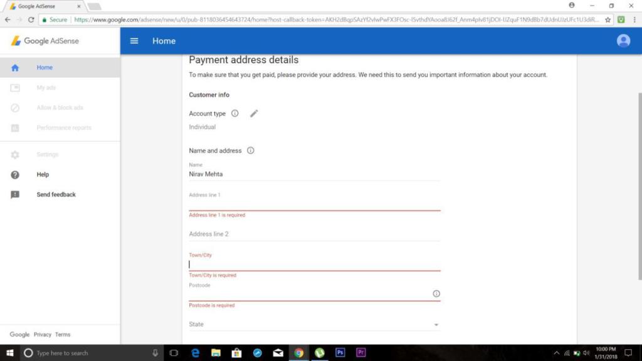The image size is (642, 361).
Task: Reload the page using the refresh button
Action: click(31, 19)
